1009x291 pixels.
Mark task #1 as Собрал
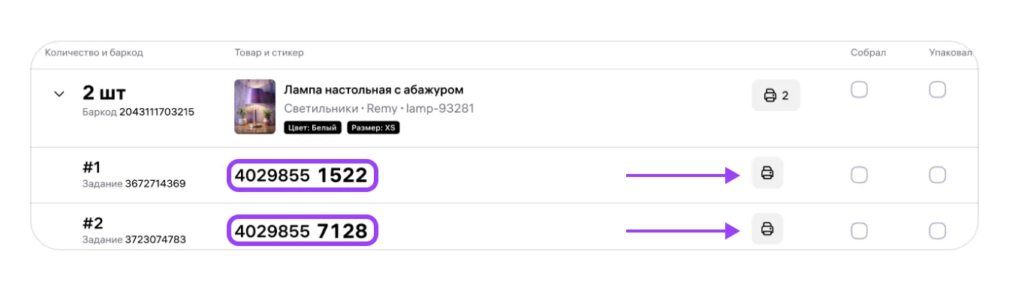tap(859, 175)
